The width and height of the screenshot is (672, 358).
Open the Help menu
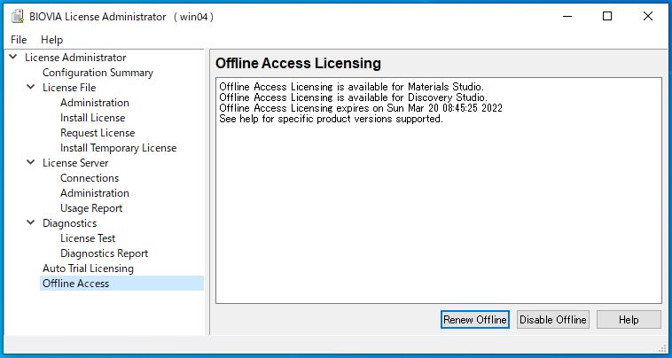[x=51, y=40]
